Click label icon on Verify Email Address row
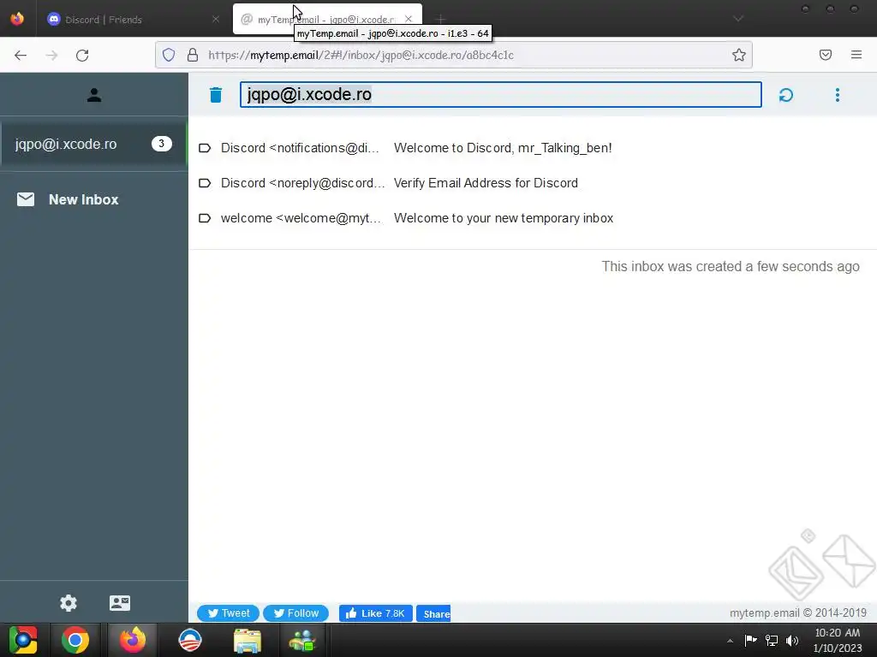 pyautogui.click(x=205, y=183)
